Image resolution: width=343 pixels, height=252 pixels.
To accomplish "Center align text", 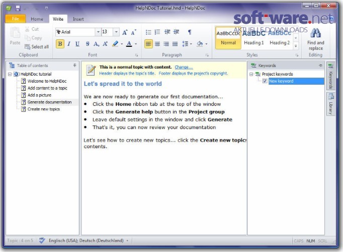I will pyautogui.click(x=157, y=44).
